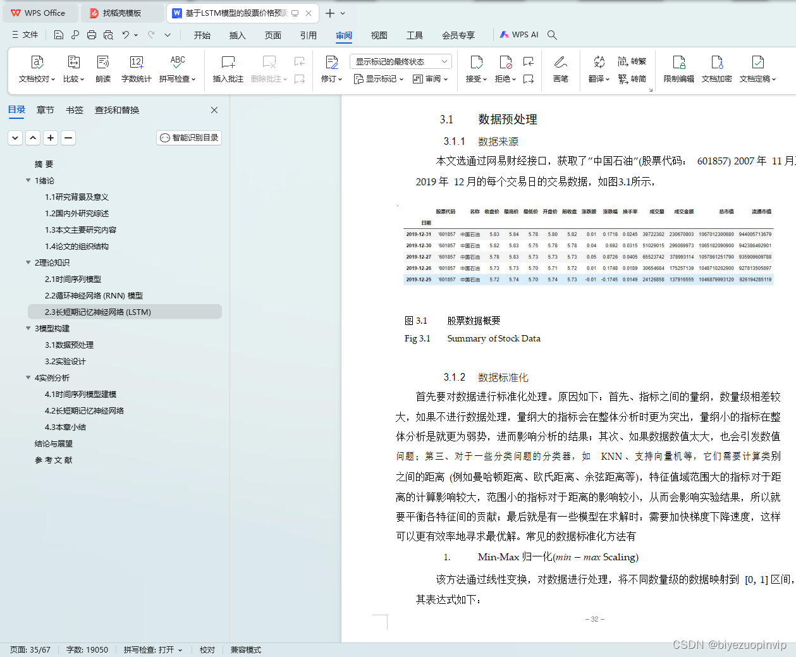Open the 开始 ribbon tab
The height and width of the screenshot is (657, 796).
202,35
